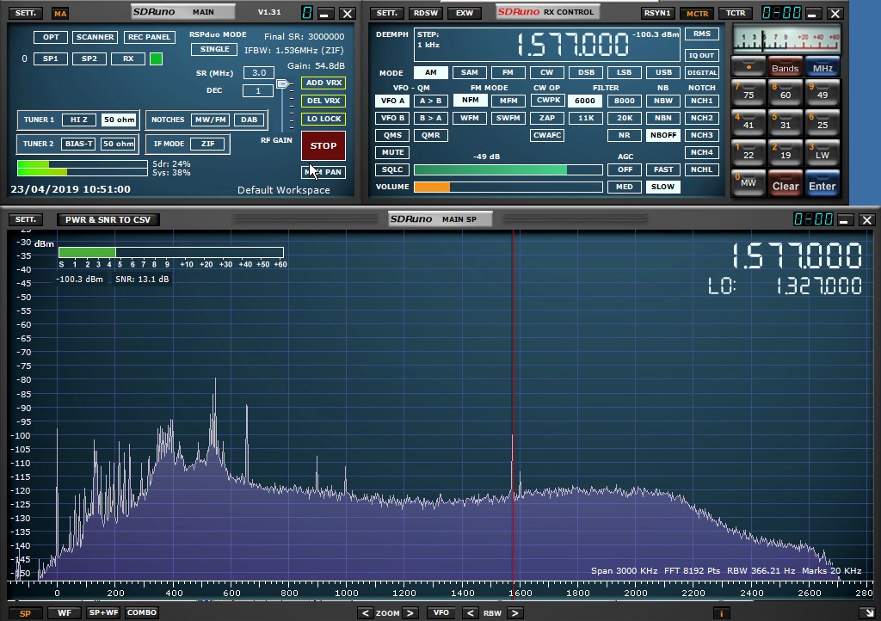The image size is (881, 621).
Task: Click PWR & SNR TO CSV button
Action: [x=108, y=219]
